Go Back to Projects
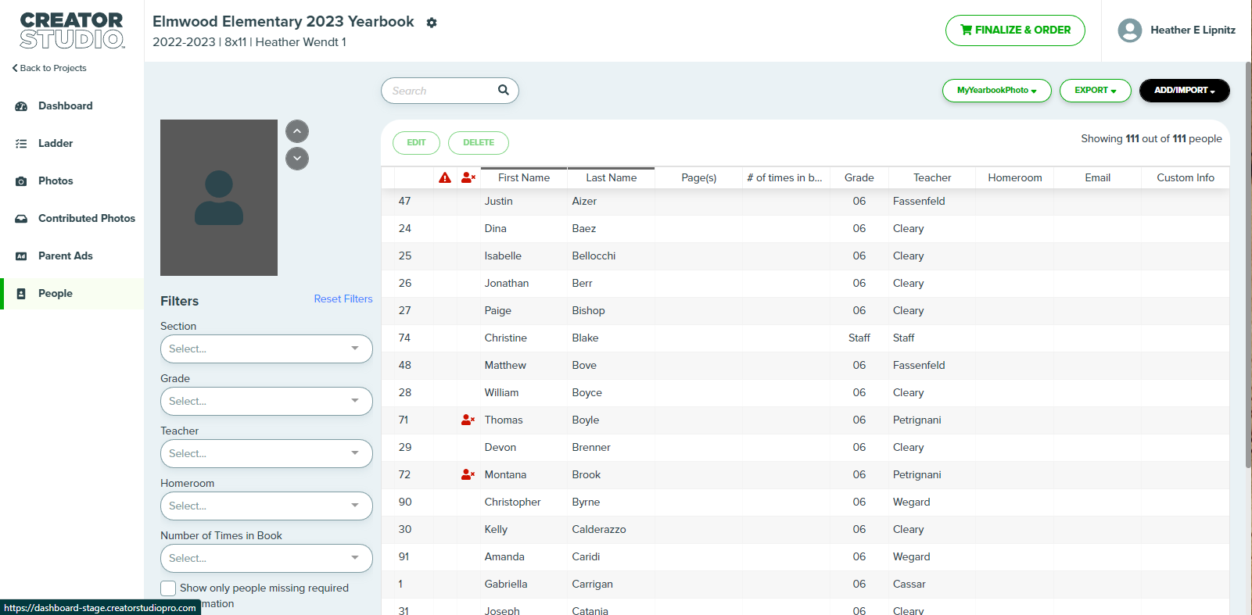Viewport: 1252px width, 615px height. pyautogui.click(x=49, y=68)
